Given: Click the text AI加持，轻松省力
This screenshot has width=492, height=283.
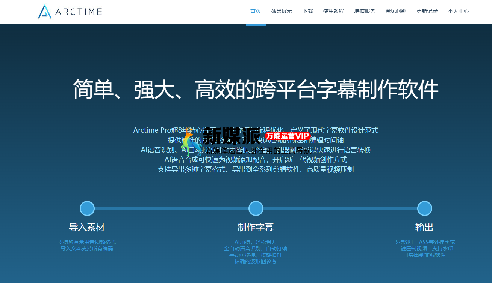Looking at the screenshot, I should coord(256,242).
